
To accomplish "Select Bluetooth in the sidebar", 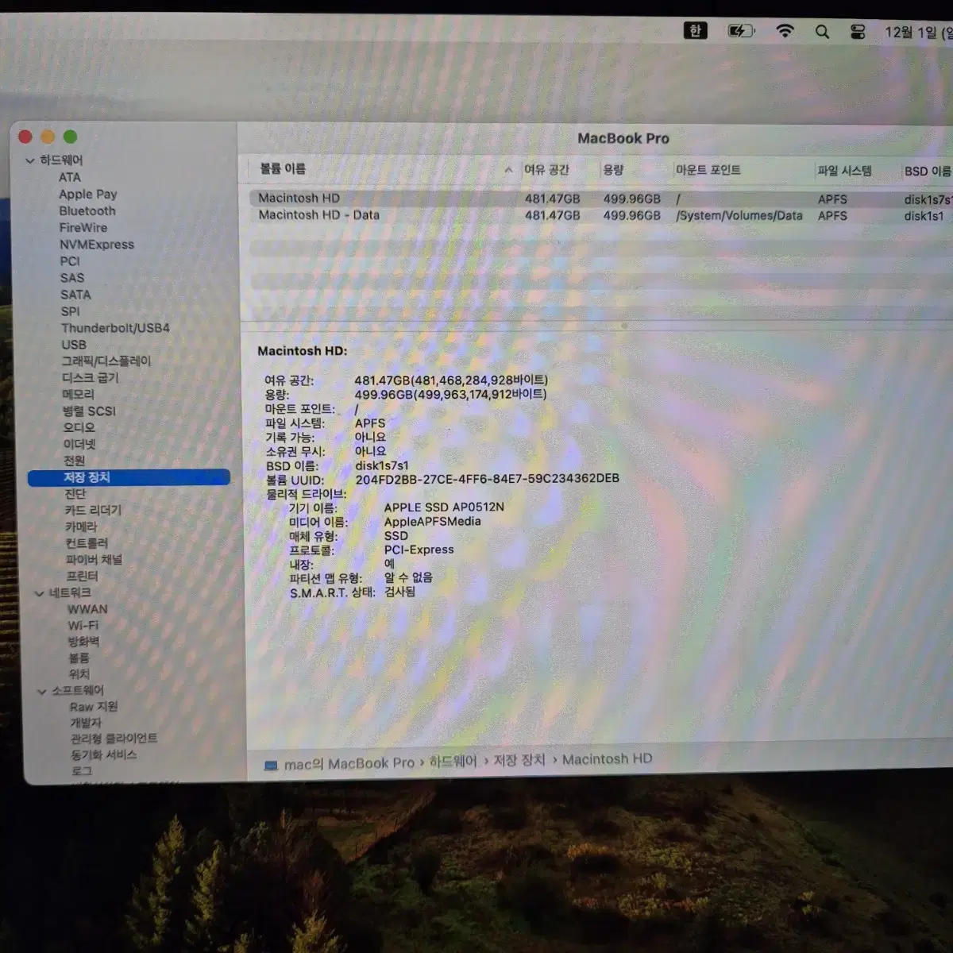I will tap(87, 210).
